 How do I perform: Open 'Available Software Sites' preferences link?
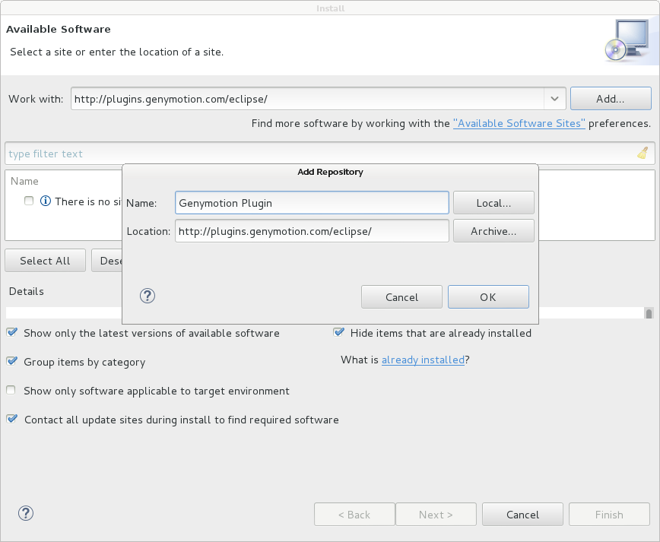coord(519,123)
